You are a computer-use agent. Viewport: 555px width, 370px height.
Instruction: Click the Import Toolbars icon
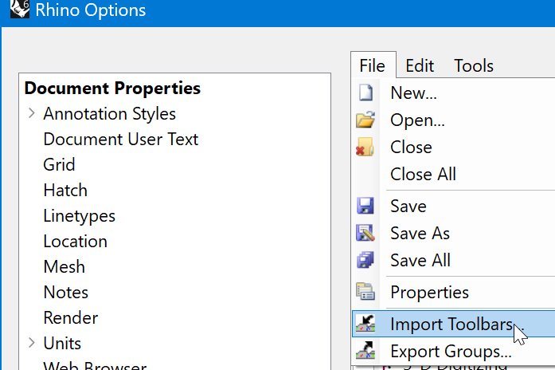tap(365, 323)
